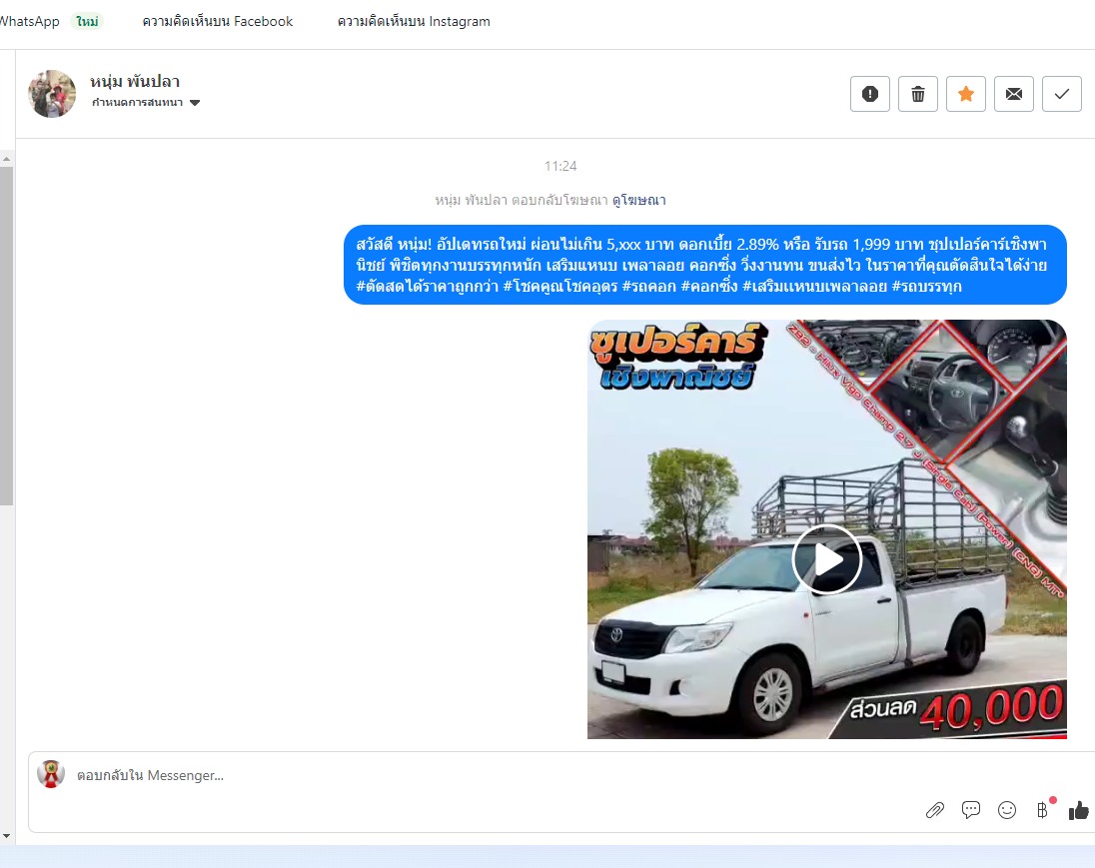Click the blue ad greeting message bubble
The height and width of the screenshot is (868, 1095).
(x=705, y=265)
